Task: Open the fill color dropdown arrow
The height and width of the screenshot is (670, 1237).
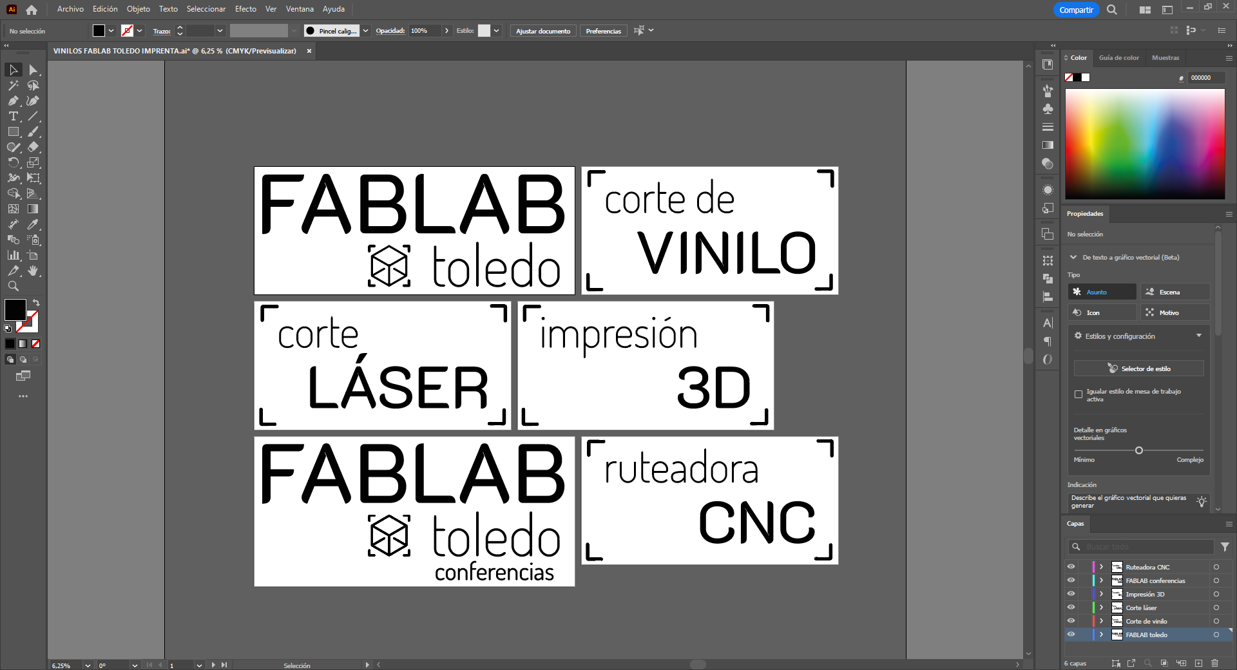Action: coord(111,31)
